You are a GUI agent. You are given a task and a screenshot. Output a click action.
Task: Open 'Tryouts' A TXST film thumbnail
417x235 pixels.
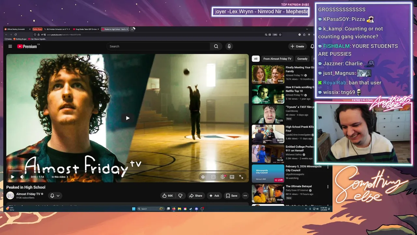[268, 114]
